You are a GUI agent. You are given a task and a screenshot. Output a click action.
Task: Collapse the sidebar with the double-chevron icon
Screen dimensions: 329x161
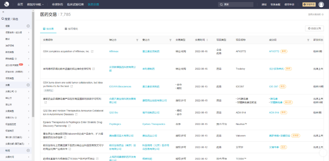(3, 12)
